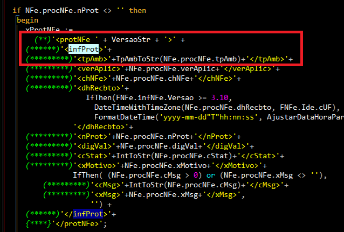
Task: Click IntToStr on the cStat line
Action: [x=133, y=156]
